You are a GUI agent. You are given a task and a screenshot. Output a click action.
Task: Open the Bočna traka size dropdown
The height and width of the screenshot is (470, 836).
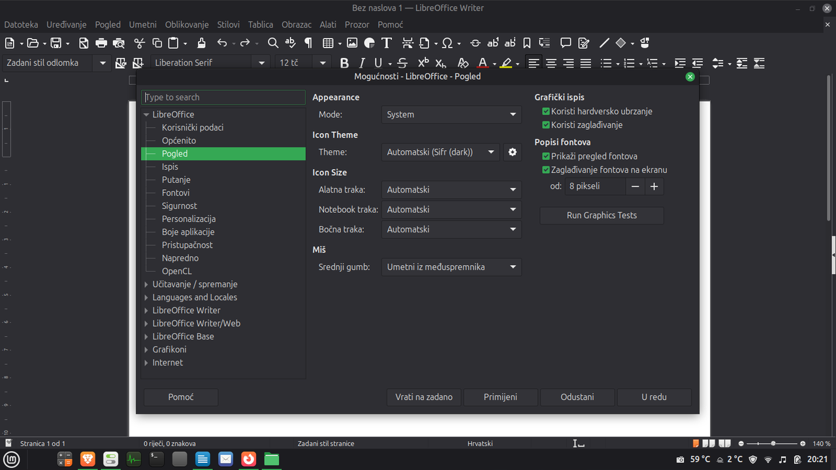pyautogui.click(x=451, y=229)
